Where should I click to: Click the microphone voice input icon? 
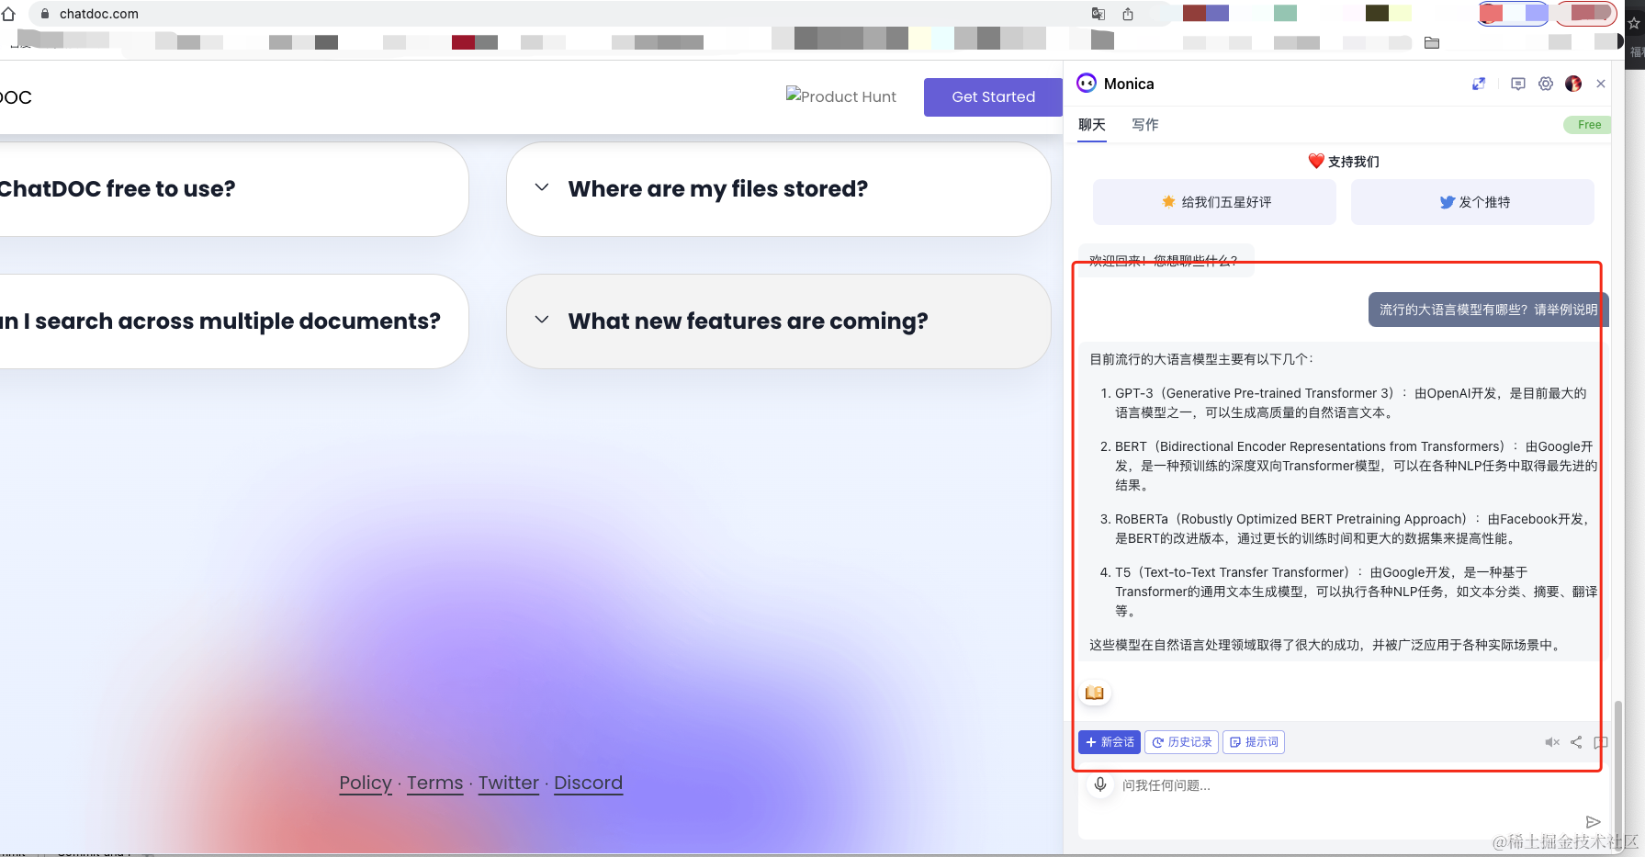click(1100, 784)
